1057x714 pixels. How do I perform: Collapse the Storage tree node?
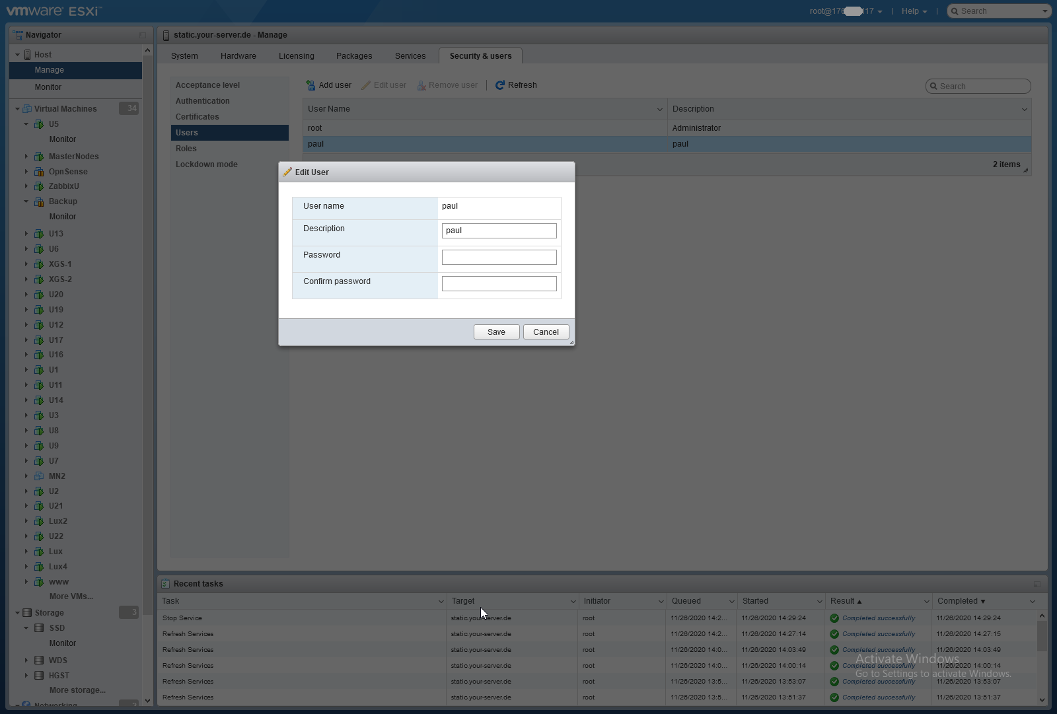pos(17,613)
